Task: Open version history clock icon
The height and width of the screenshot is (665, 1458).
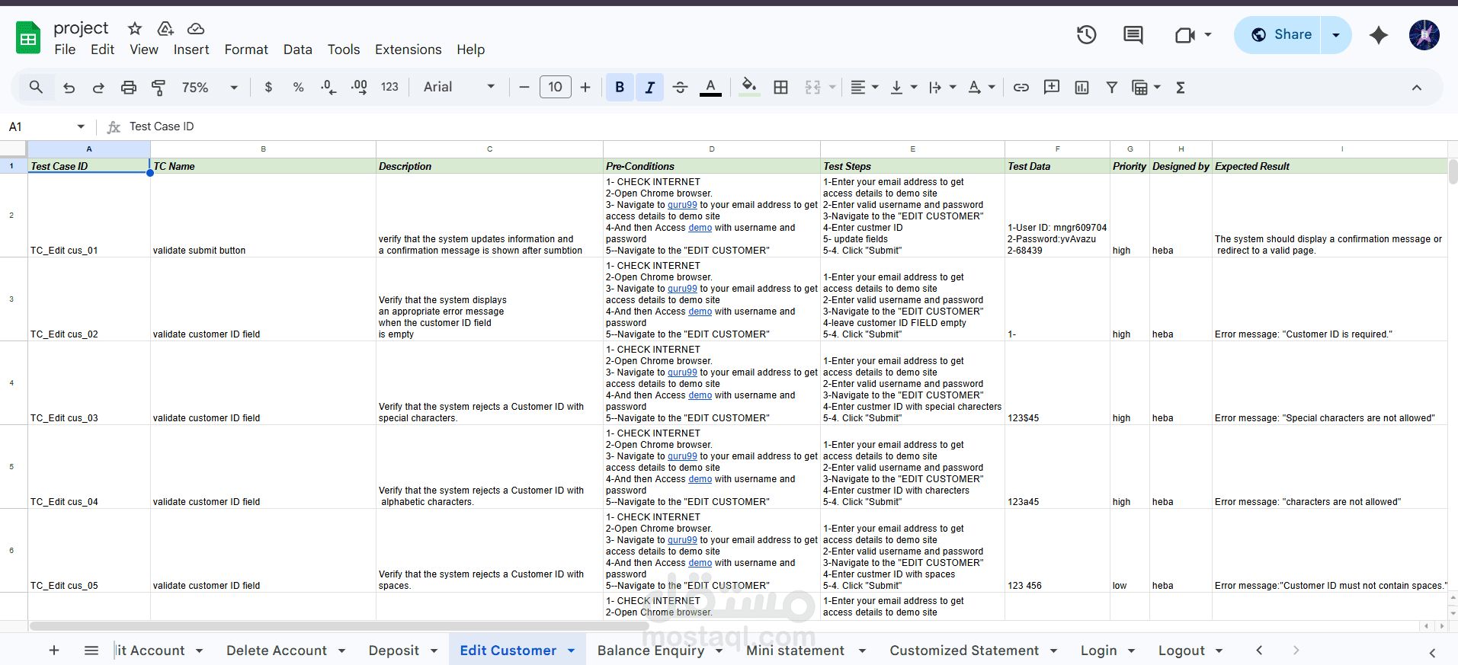Action: coord(1086,34)
